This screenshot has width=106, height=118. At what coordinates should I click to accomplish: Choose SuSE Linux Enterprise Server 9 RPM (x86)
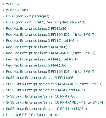(40, 78)
